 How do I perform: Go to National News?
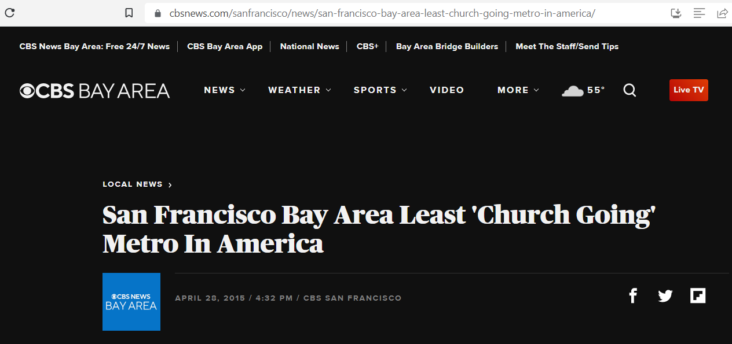pyautogui.click(x=310, y=46)
